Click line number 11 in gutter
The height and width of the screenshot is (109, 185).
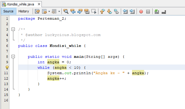pyautogui.click(x=6, y=73)
